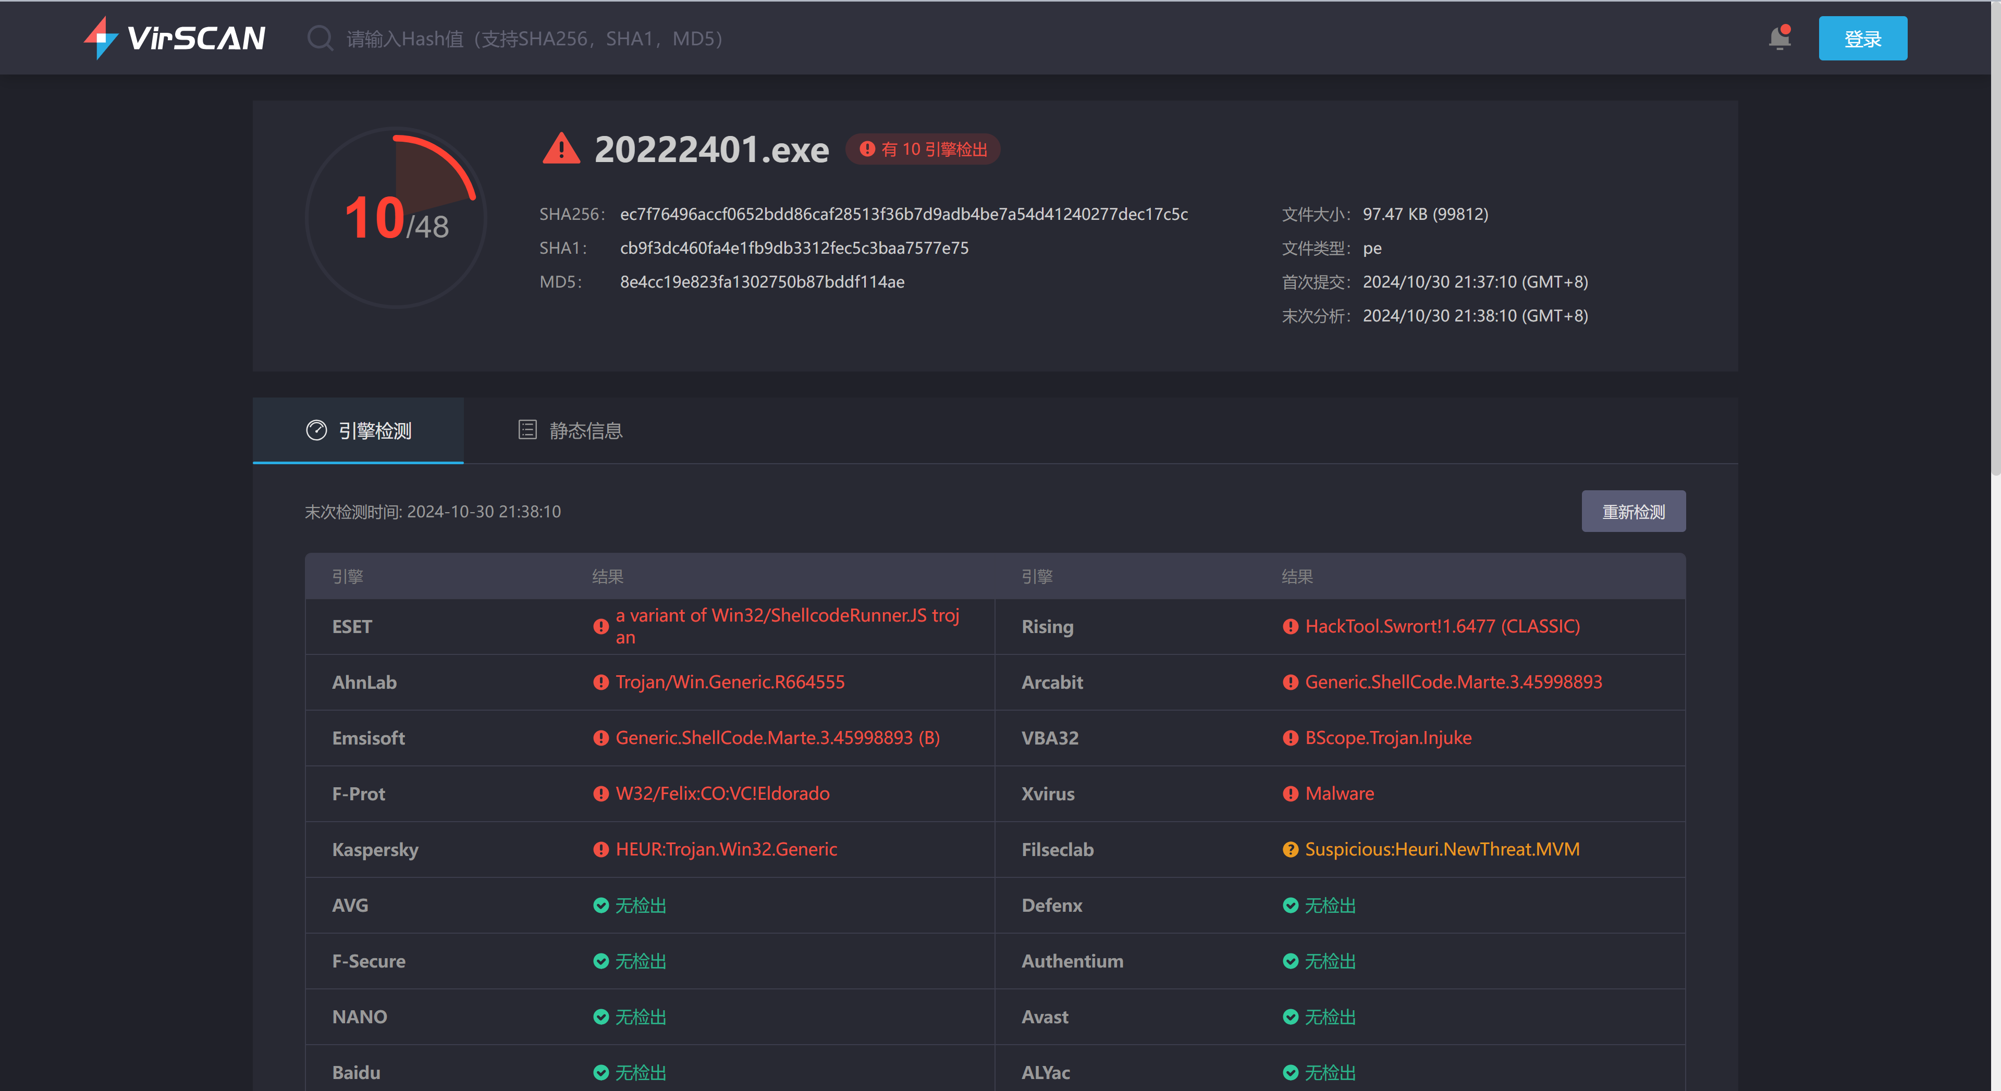Click ESET result Win32/ShellcodeRunner.JS trojan

coord(788,627)
